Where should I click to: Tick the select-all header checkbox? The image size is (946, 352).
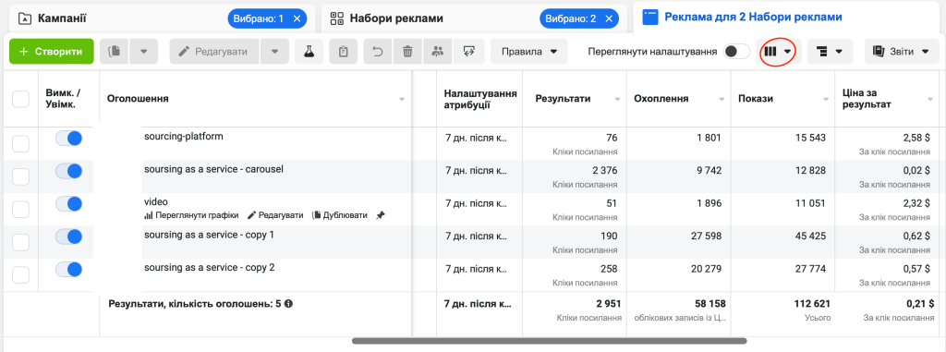(x=21, y=99)
